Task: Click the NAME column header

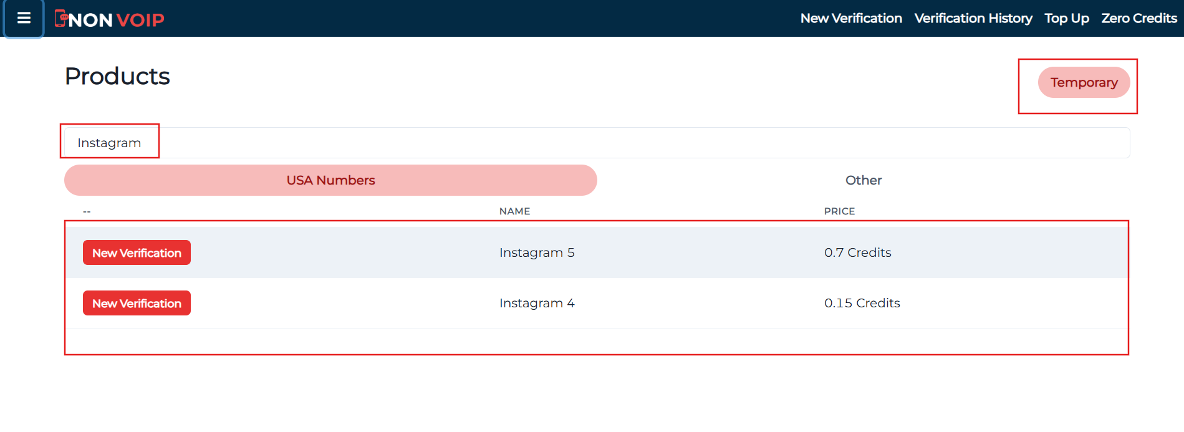Action: (514, 211)
